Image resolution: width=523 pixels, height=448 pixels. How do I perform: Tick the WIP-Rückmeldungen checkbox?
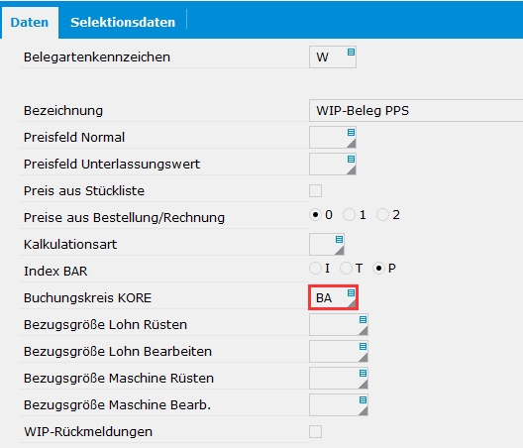tap(316, 431)
